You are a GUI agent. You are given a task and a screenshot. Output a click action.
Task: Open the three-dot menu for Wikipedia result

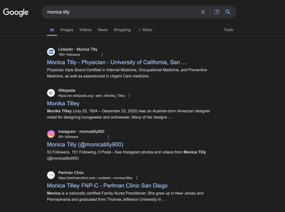point(129,96)
